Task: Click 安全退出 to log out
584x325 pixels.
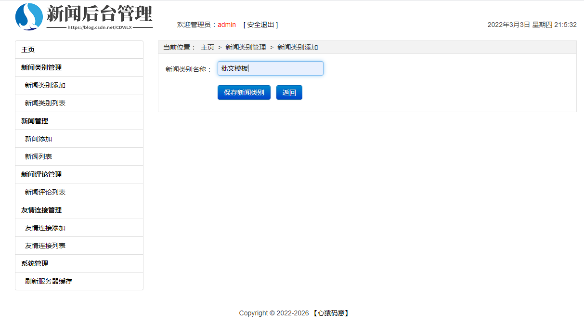Action: click(x=260, y=25)
